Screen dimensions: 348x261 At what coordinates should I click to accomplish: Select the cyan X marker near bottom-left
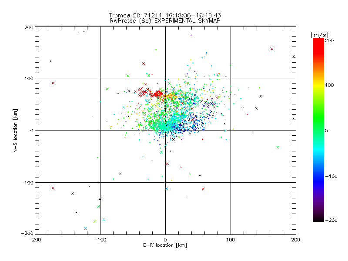pos(104,219)
